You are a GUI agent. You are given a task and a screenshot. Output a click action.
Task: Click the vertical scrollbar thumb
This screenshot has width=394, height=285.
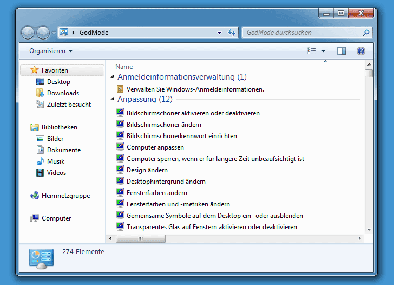click(369, 74)
